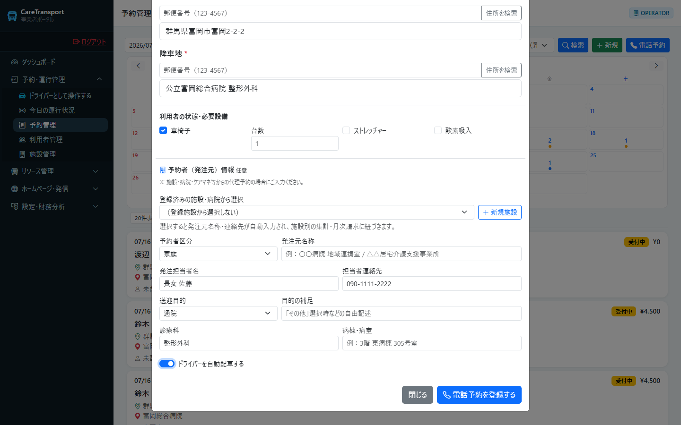The width and height of the screenshot is (681, 425).
Task: Open 今日の運行状況 sidebar item
Action: coord(61,110)
